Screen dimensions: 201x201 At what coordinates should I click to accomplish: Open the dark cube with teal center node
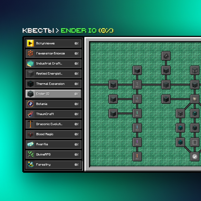(x=166, y=99)
